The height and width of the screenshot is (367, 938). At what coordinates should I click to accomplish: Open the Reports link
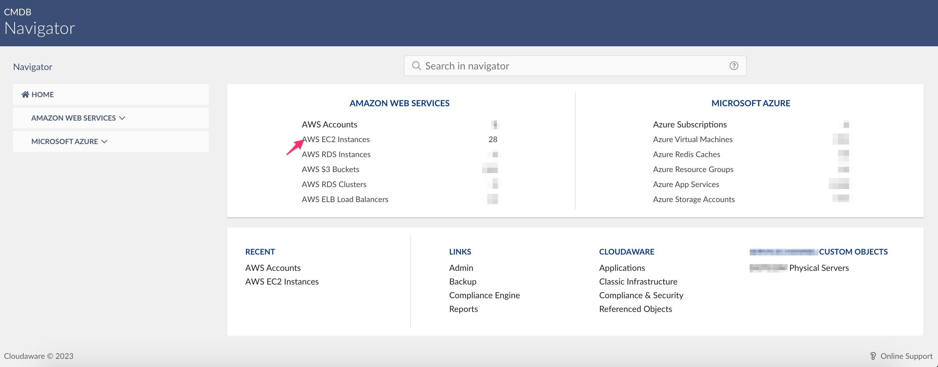(463, 309)
